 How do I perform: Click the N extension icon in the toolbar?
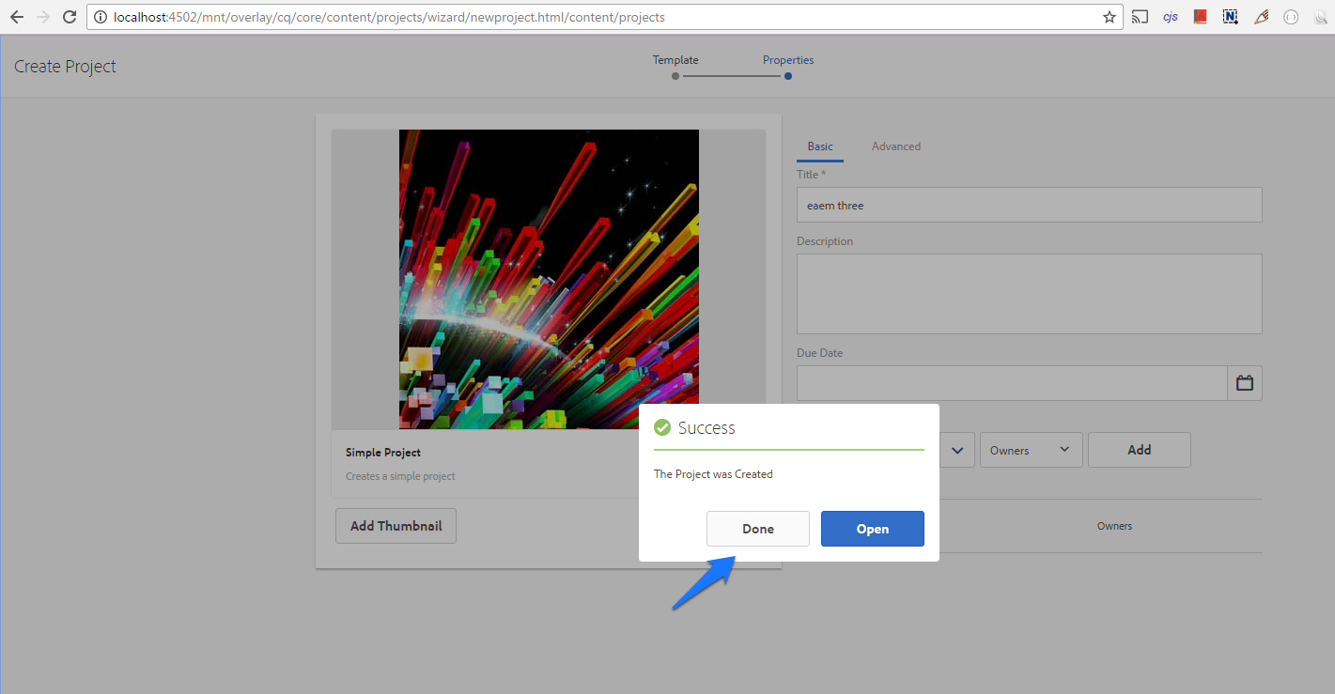pyautogui.click(x=1230, y=17)
